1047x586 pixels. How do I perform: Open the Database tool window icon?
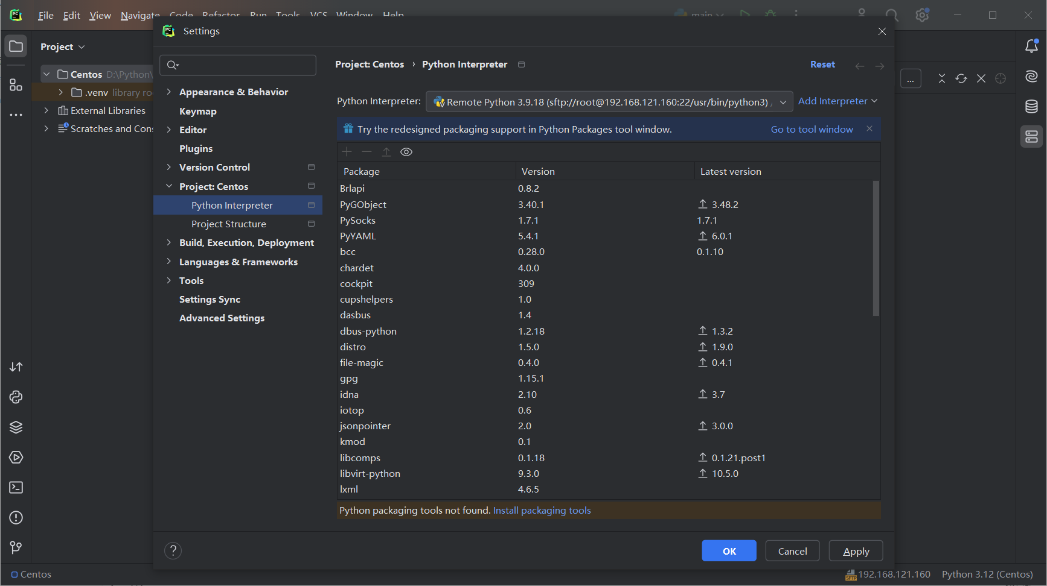[x=1031, y=106]
